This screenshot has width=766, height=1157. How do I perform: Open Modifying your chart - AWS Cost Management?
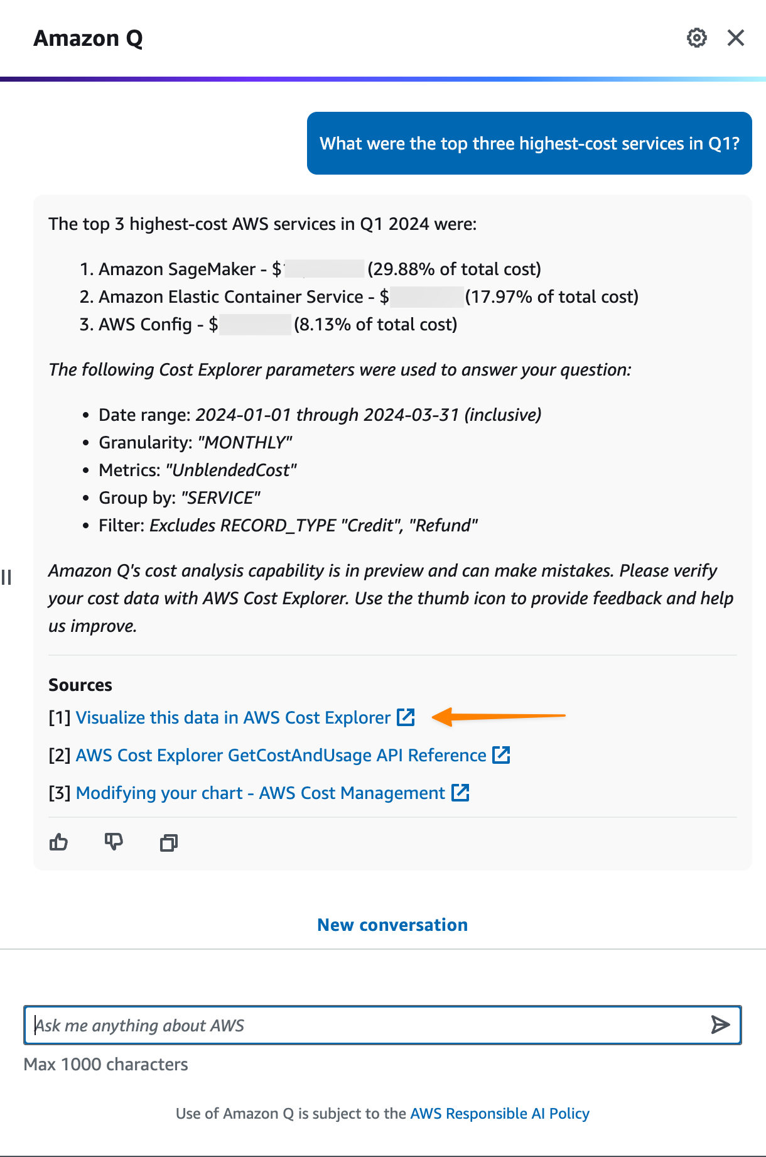[x=260, y=793]
